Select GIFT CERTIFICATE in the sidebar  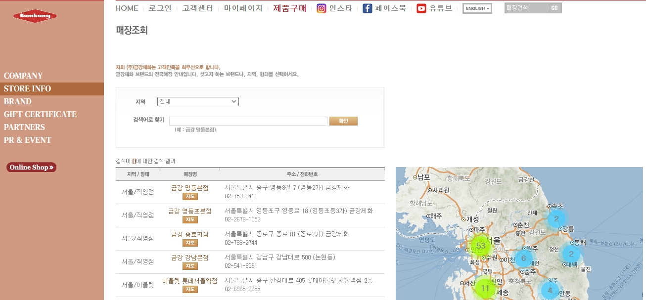pos(40,114)
